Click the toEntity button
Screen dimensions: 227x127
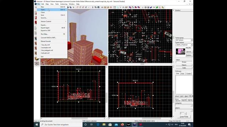(x=190, y=100)
